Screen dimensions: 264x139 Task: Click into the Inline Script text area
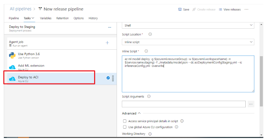[x=188, y=74]
